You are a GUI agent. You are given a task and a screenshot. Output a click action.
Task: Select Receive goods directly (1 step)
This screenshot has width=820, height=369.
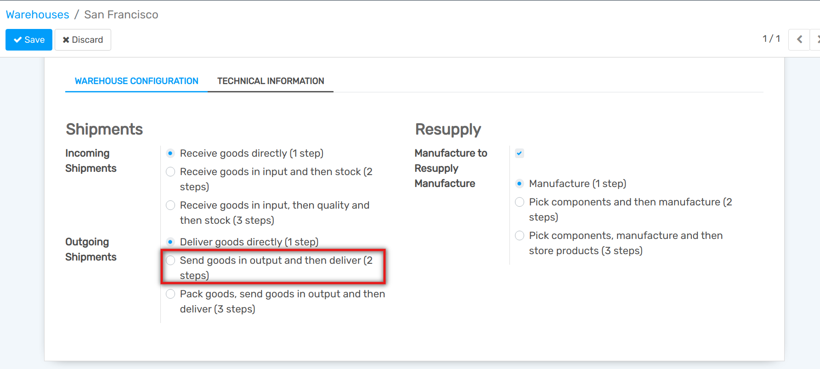click(170, 153)
